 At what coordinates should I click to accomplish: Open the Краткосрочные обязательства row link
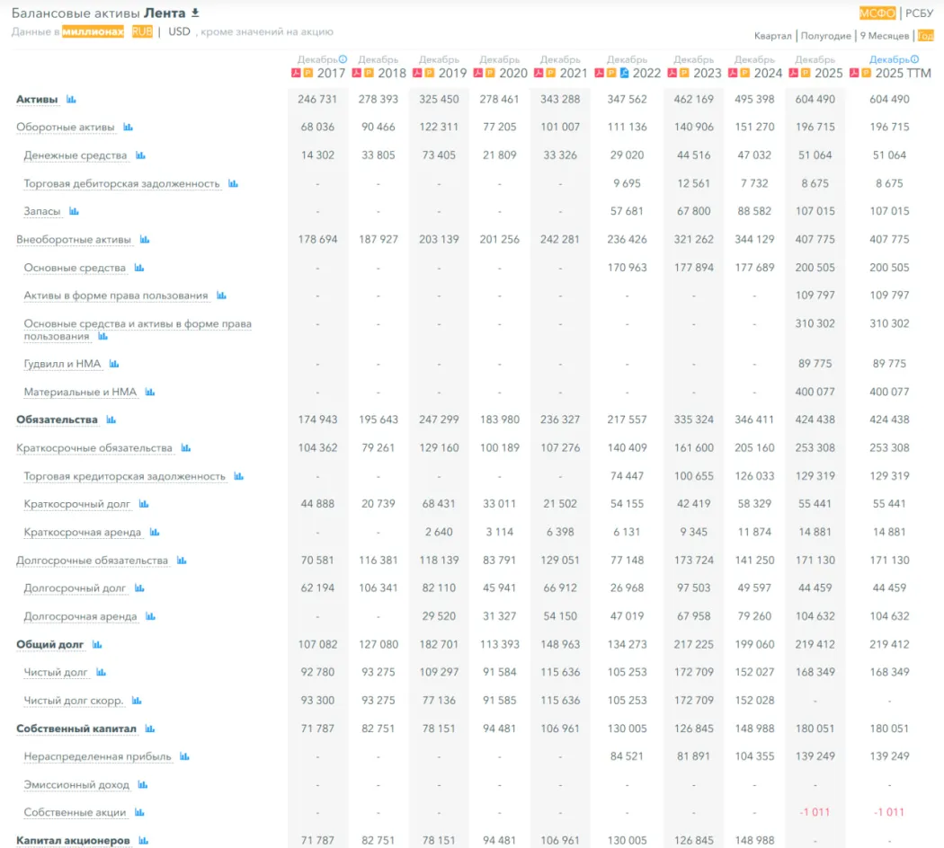[x=94, y=448]
